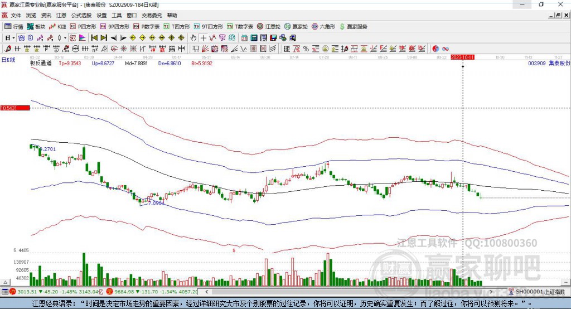Click the target crosshair circle icon

pyautogui.click(x=114, y=49)
